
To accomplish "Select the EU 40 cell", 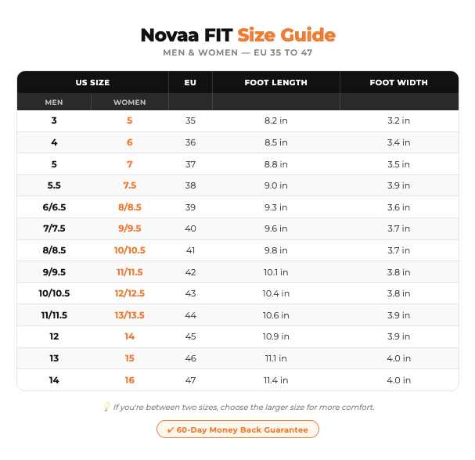I will tap(190, 228).
